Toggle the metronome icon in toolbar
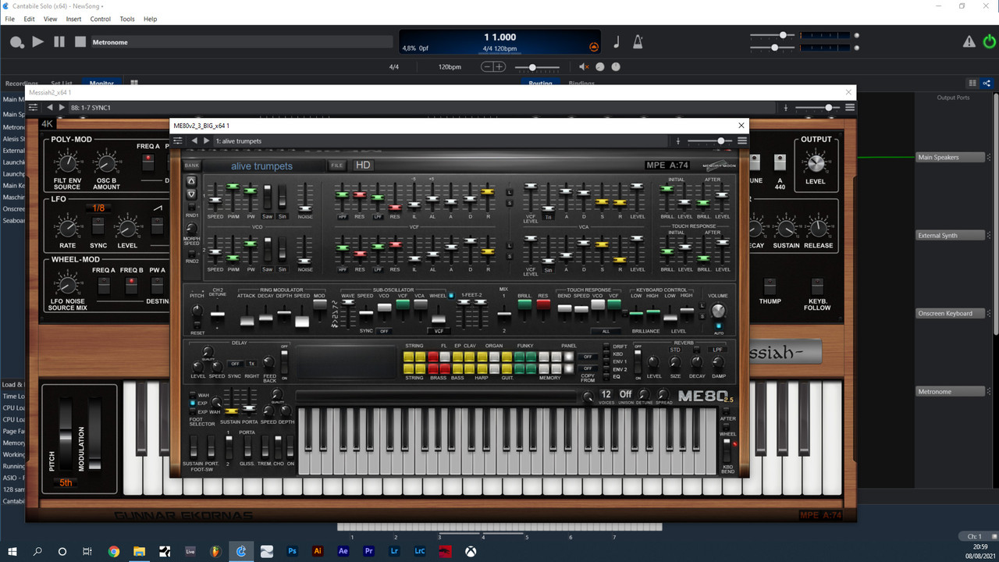 tap(638, 42)
